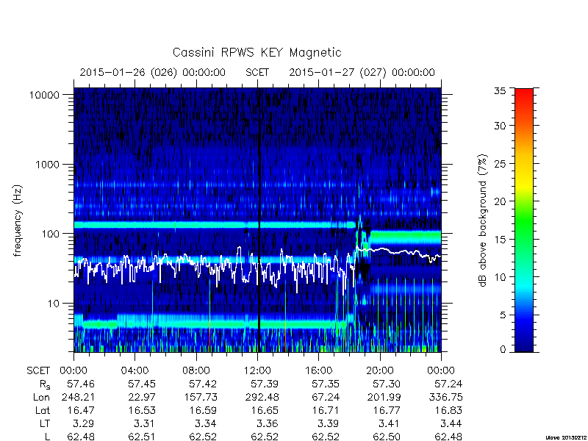Click the 'frequency (Hz)' axis label
Screen dimensions: 588x441
(18, 221)
